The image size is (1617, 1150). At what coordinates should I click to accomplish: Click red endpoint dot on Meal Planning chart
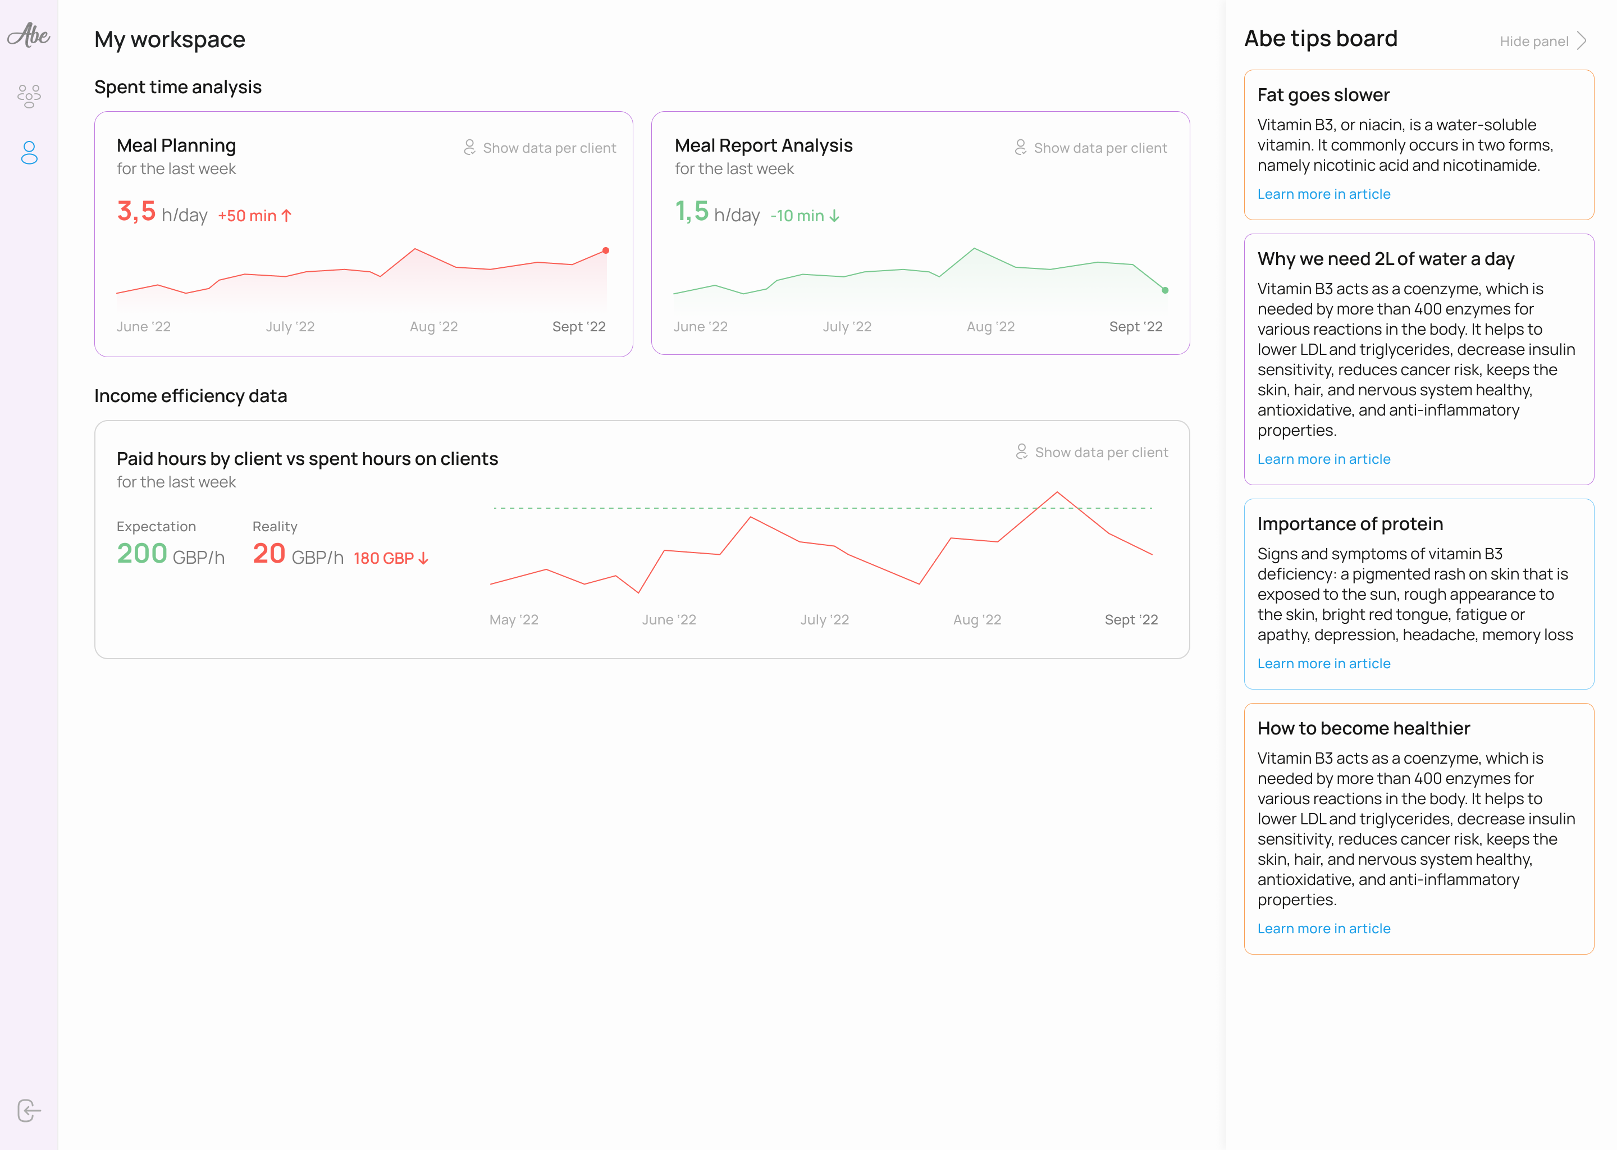(x=605, y=250)
